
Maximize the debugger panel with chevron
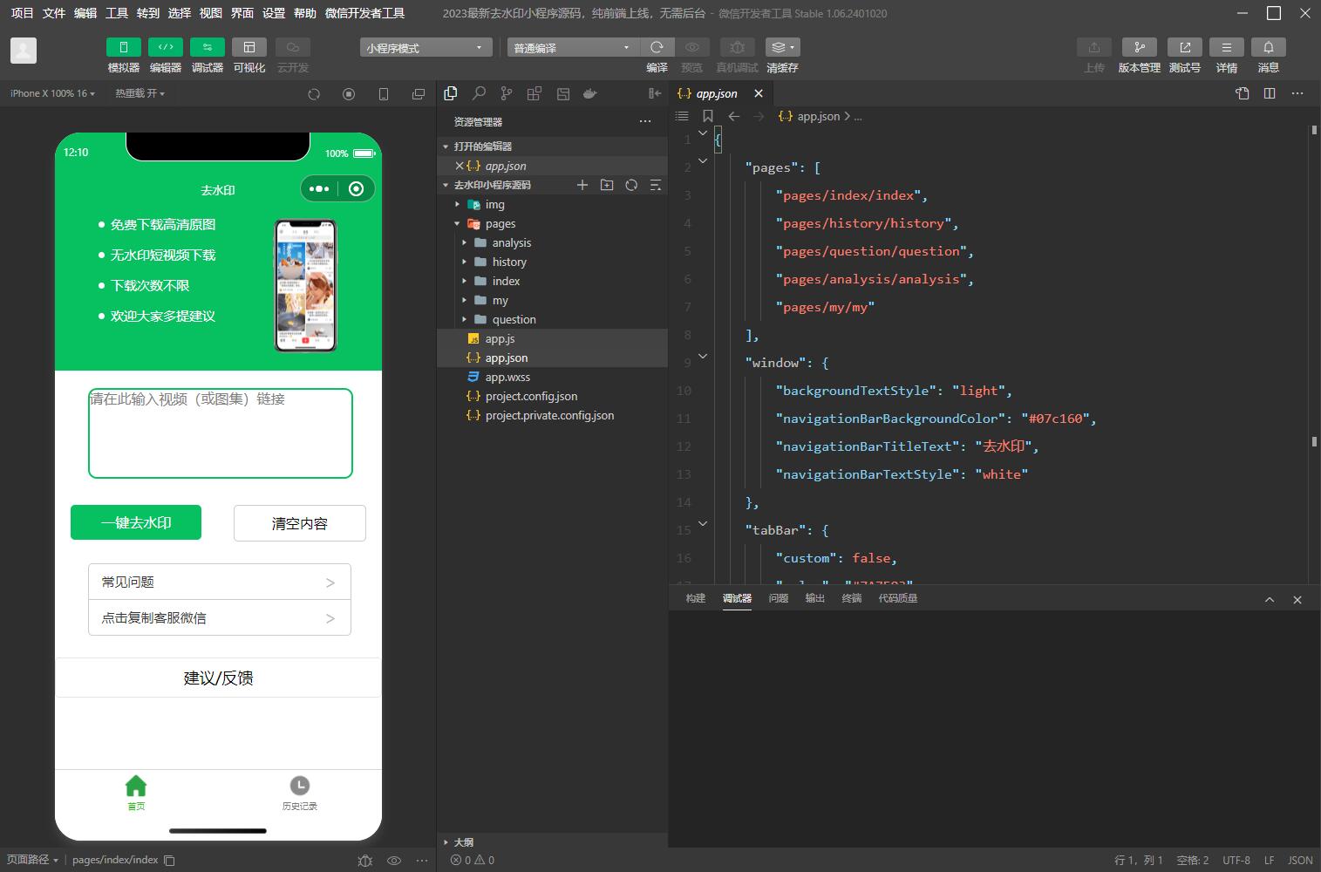click(1270, 599)
